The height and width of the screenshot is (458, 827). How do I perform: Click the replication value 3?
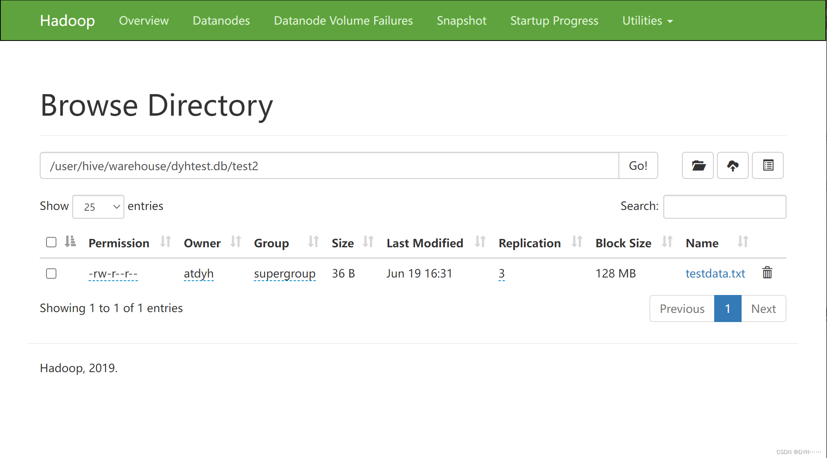(x=502, y=274)
